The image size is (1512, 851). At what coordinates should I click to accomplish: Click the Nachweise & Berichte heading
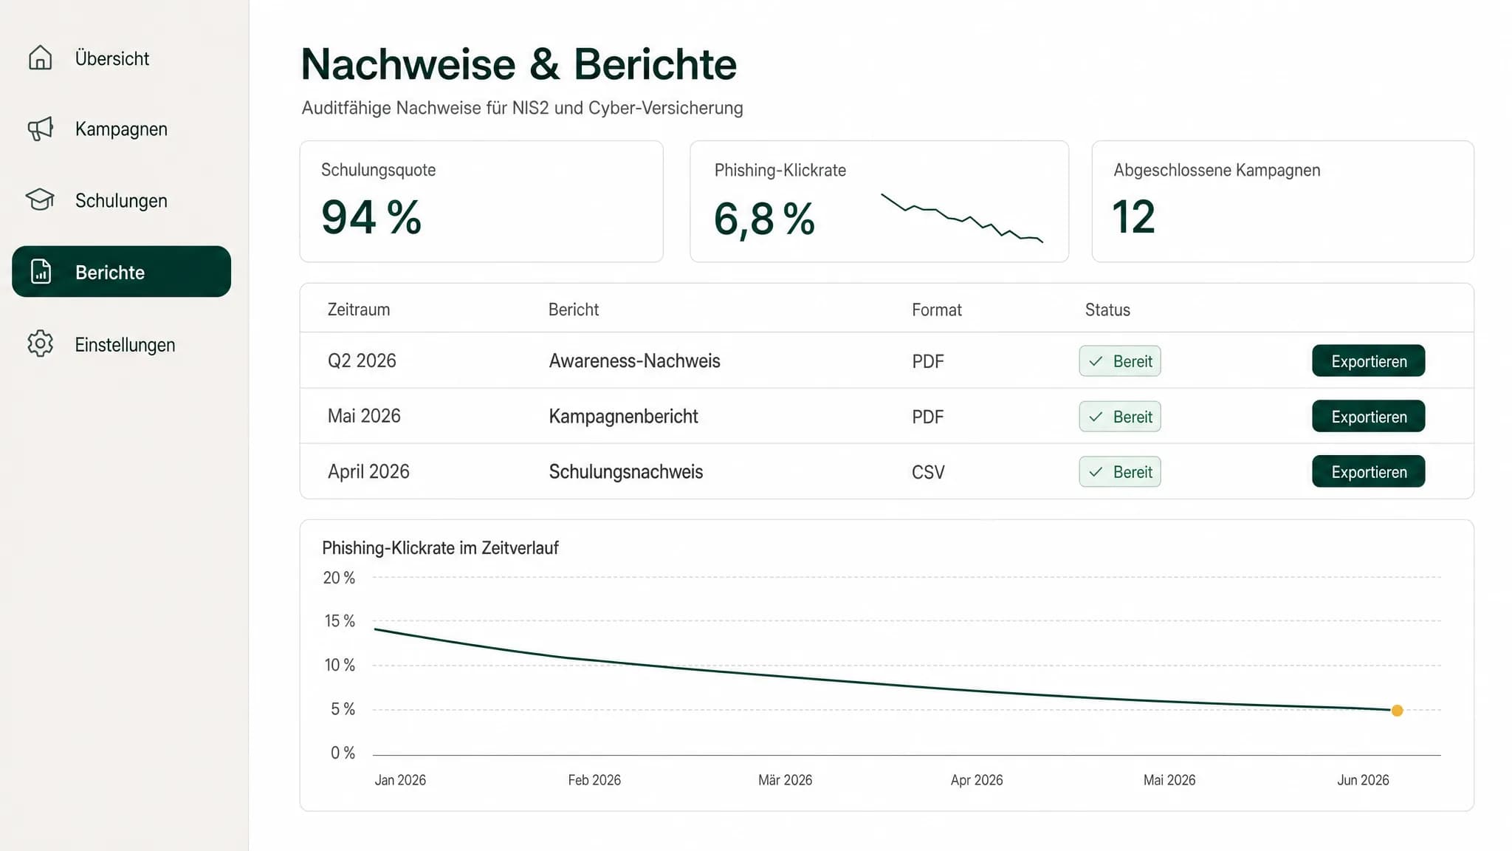518,64
